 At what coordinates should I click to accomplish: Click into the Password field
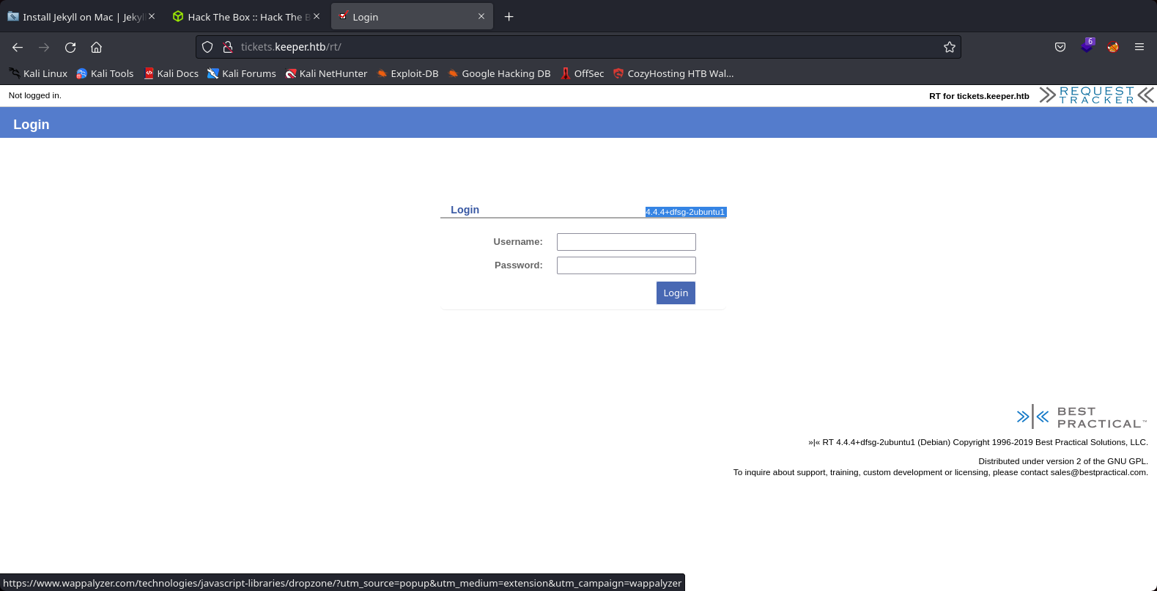626,265
